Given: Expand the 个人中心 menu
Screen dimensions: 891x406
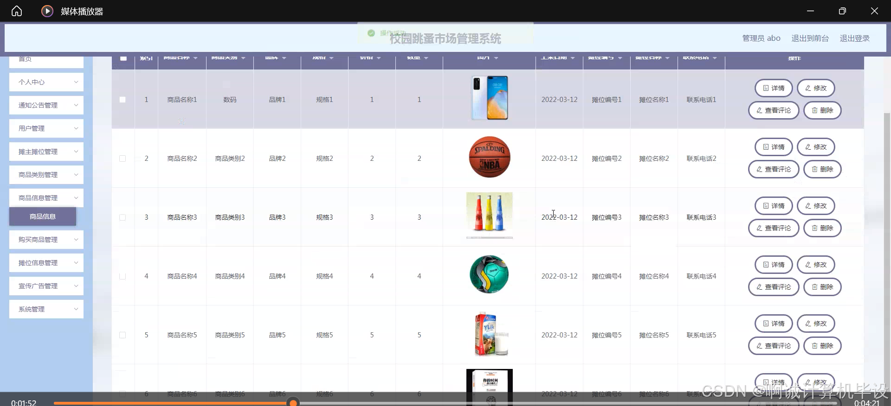Looking at the screenshot, I should (46, 82).
